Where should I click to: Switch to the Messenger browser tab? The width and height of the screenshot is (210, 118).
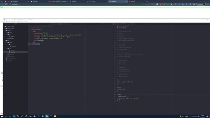(x=39, y=1)
